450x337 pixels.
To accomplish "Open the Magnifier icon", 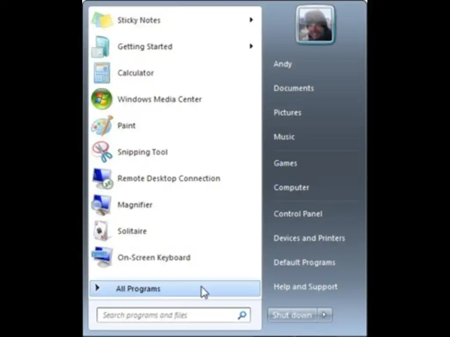I will [102, 205].
